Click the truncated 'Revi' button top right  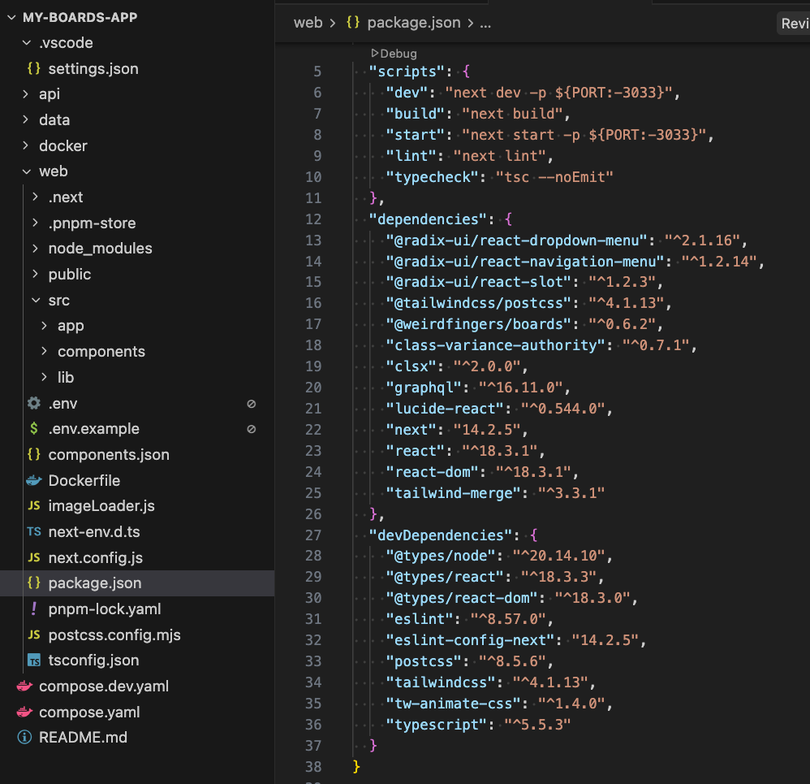(794, 23)
